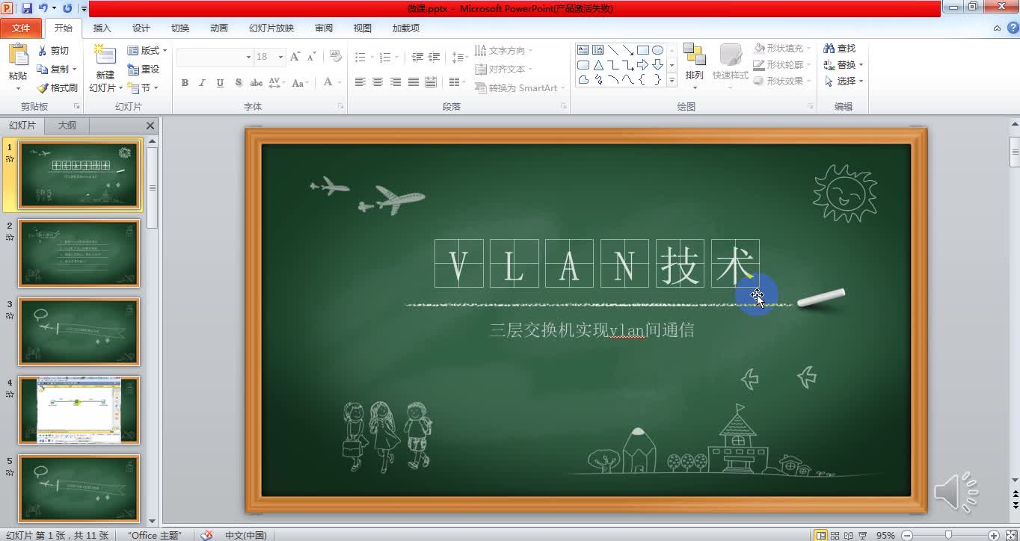Click the 转换为 SmartArt button
The height and width of the screenshot is (541, 1020).
click(x=519, y=88)
